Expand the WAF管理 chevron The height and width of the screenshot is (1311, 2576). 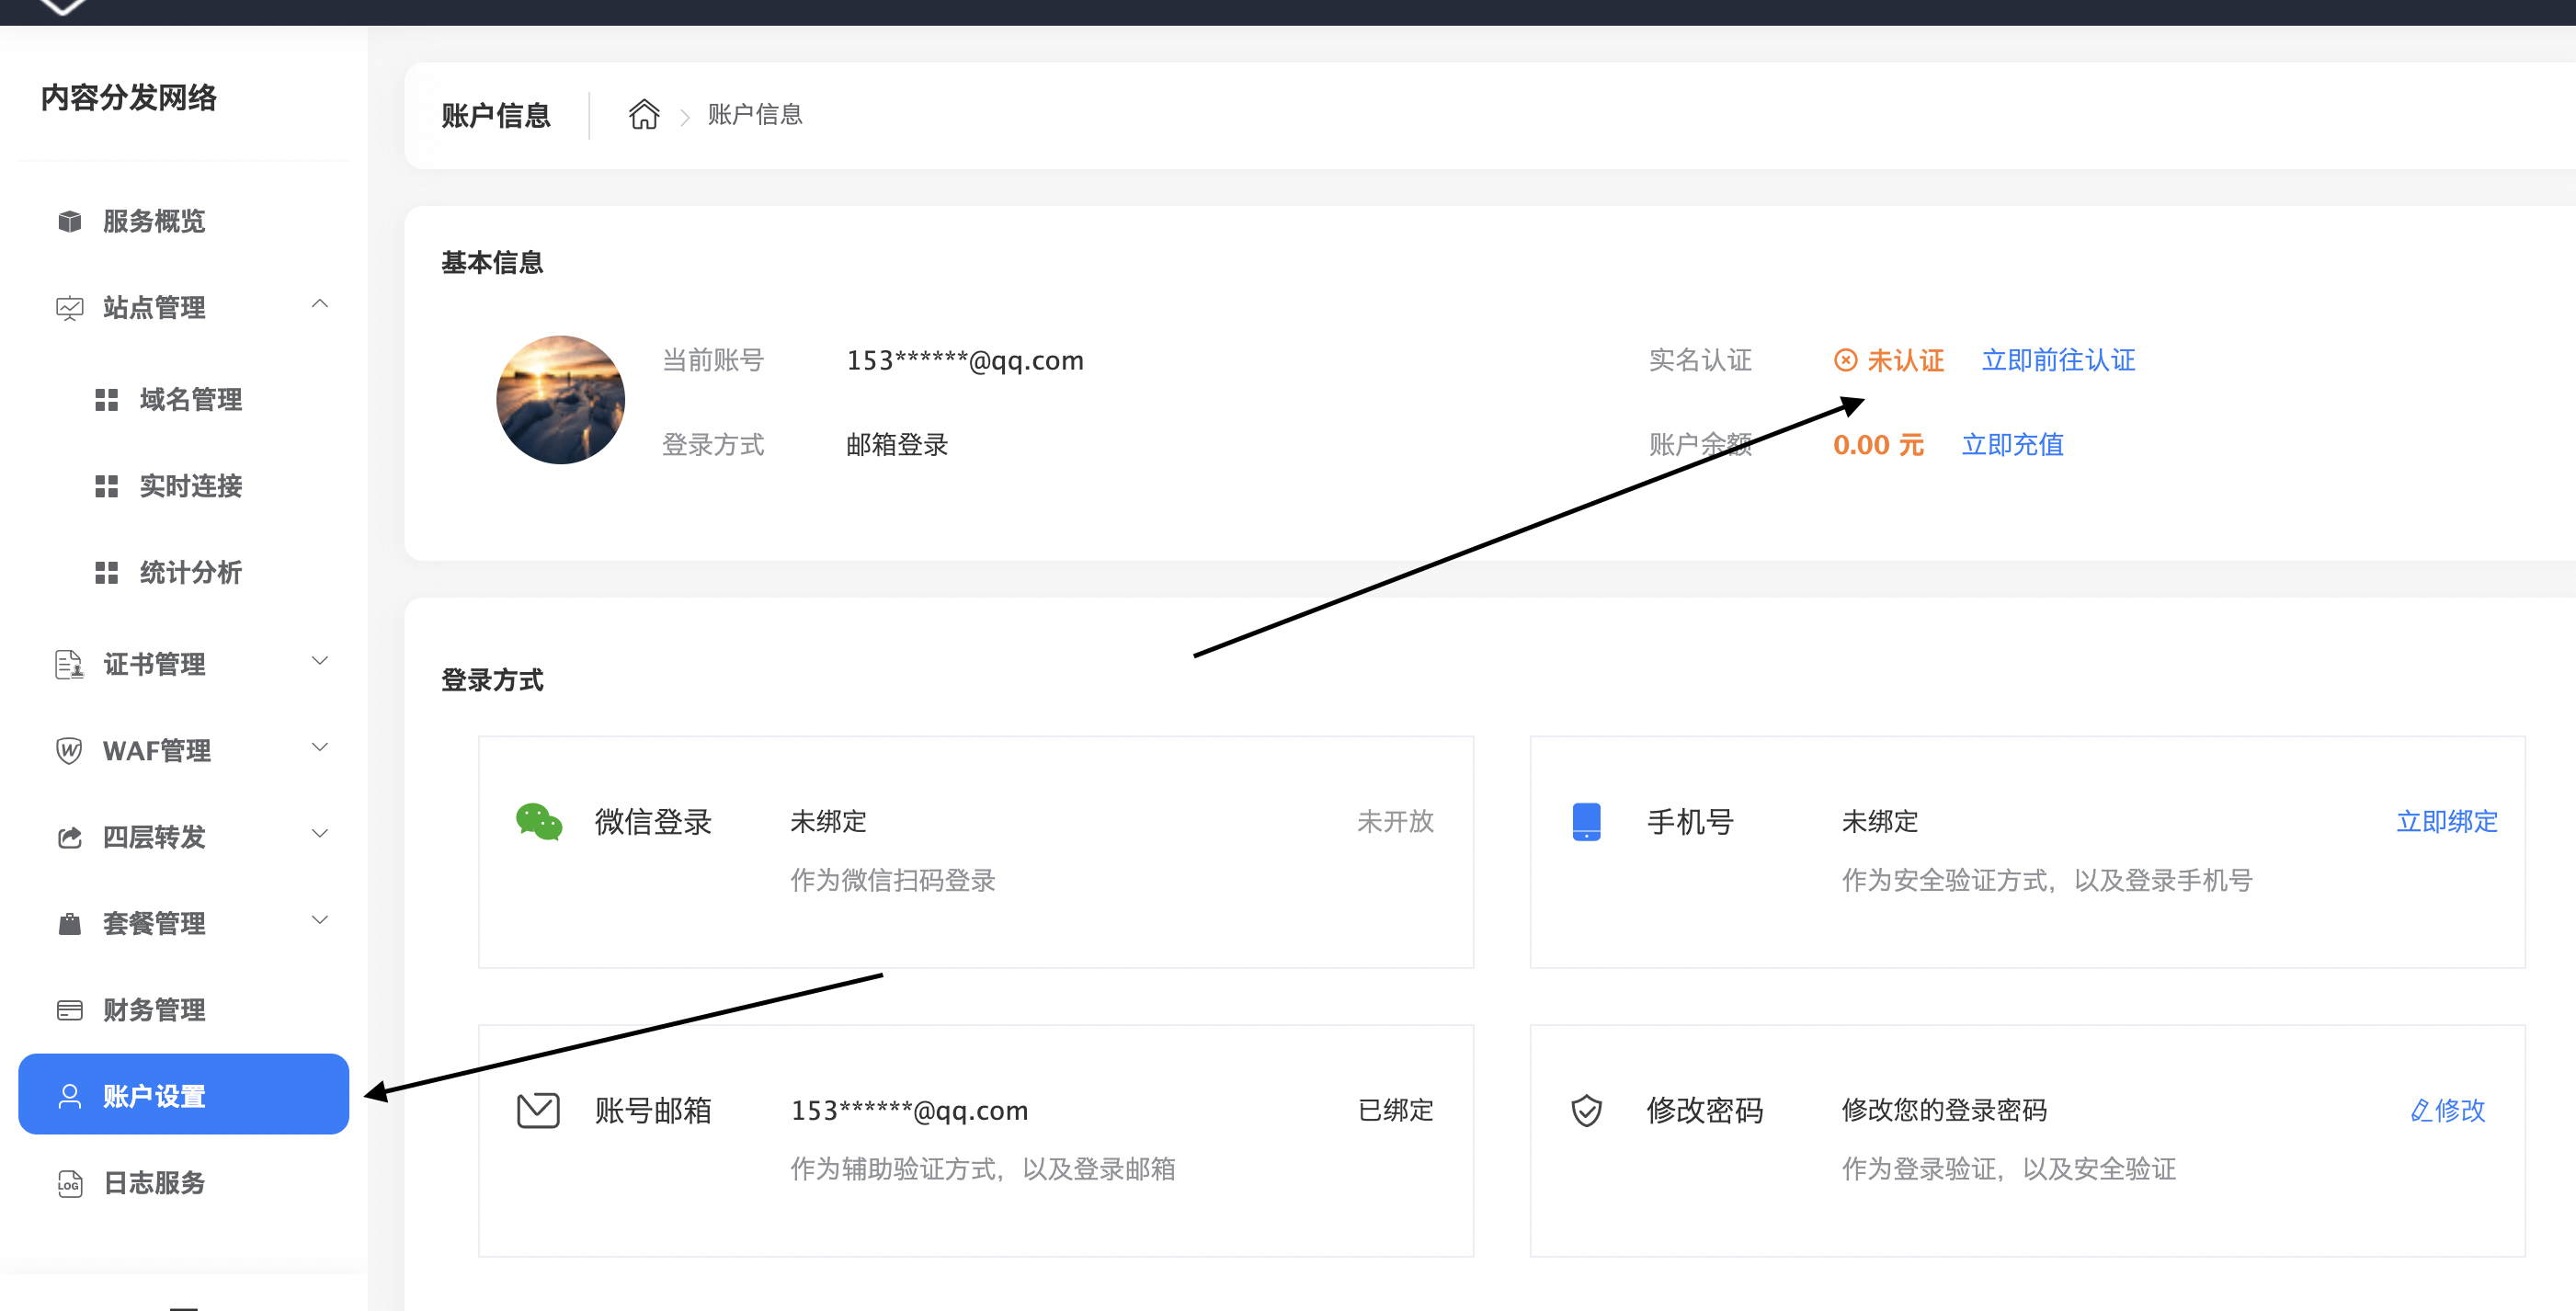pyautogui.click(x=320, y=747)
